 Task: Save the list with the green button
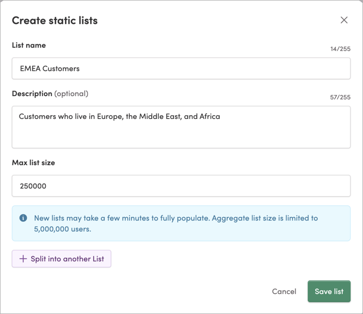coord(329,291)
